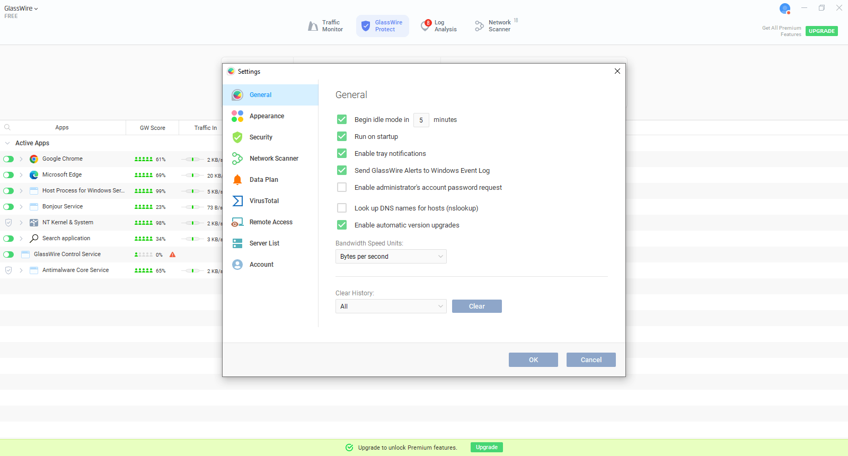The image size is (848, 456).
Task: Switch to Traffic Monitor tab
Action: click(325, 26)
